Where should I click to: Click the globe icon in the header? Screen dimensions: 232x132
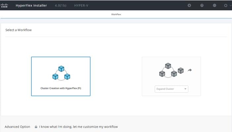point(214,6)
